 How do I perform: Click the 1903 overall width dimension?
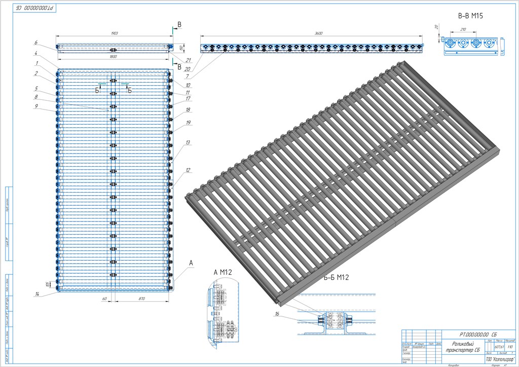(x=115, y=33)
